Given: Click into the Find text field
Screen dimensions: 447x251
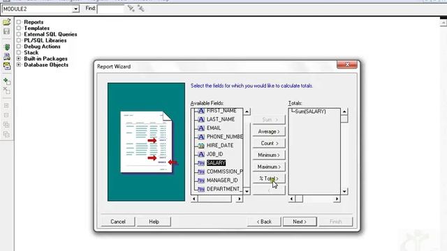Looking at the screenshot, I should pyautogui.click(x=110, y=9).
